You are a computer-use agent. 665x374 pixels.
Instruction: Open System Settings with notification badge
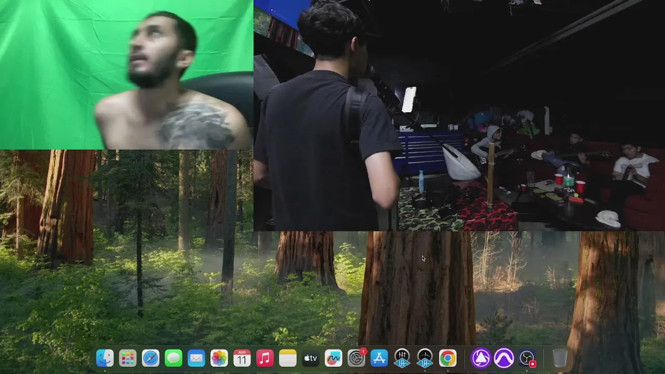click(x=356, y=358)
